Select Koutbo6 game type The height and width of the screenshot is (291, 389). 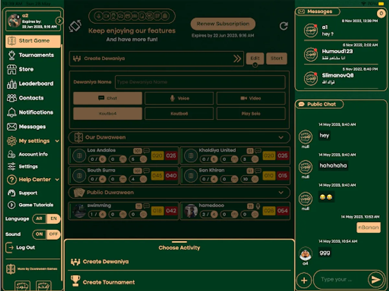[x=179, y=114]
